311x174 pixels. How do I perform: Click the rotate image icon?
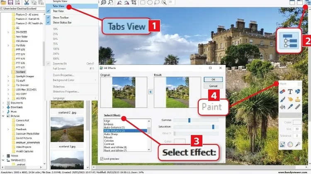(126, 2)
